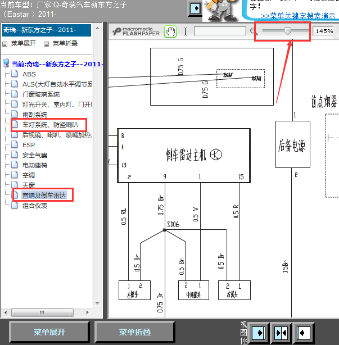Click bottom view control right-arrow button
The width and height of the screenshot is (339, 345).
(x=260, y=333)
